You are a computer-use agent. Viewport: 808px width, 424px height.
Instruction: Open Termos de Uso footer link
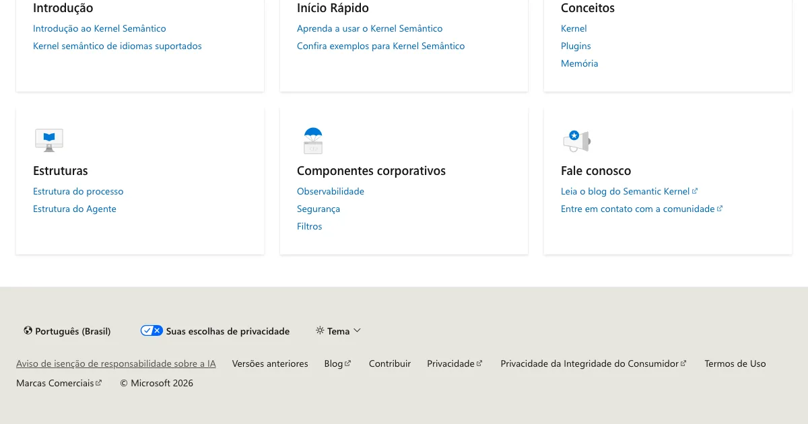point(735,363)
